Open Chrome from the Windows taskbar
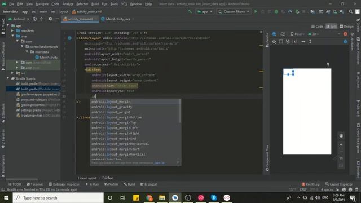361x203 pixels. click(x=149, y=198)
